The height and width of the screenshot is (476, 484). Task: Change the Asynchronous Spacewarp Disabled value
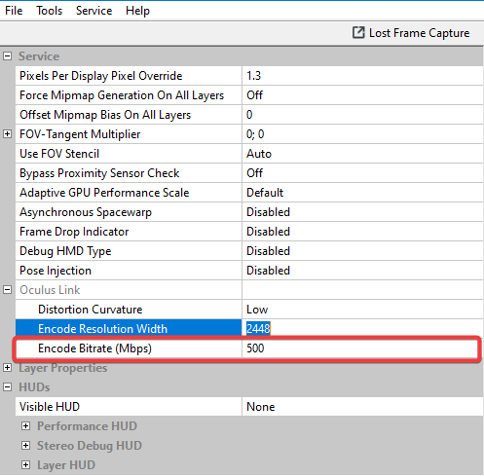[x=362, y=212]
